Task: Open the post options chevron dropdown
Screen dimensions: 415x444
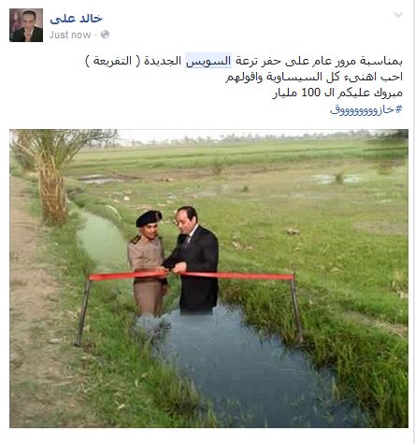Action: (x=398, y=15)
